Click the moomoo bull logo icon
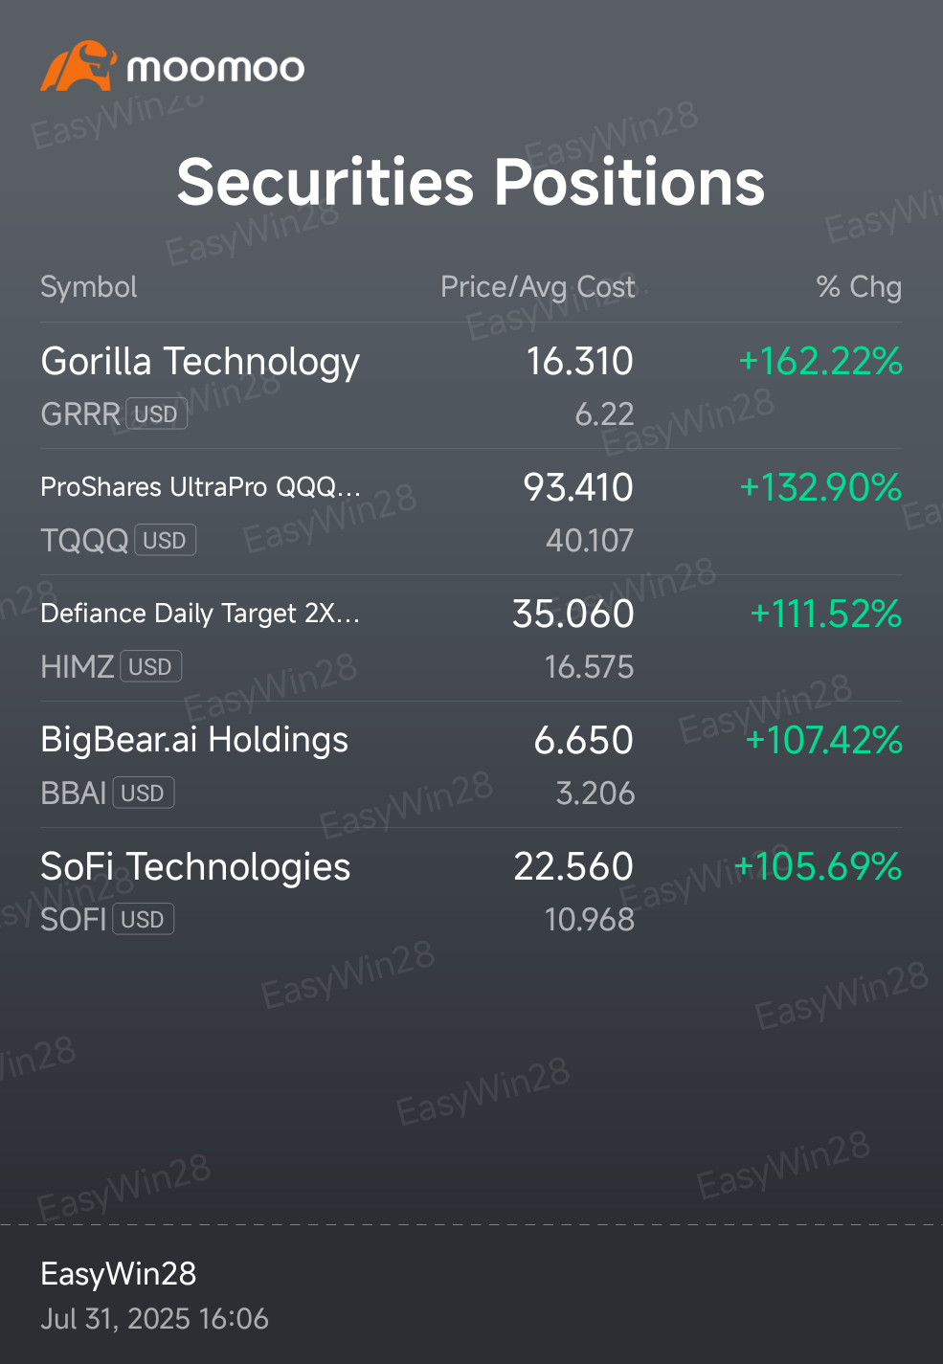 79,67
